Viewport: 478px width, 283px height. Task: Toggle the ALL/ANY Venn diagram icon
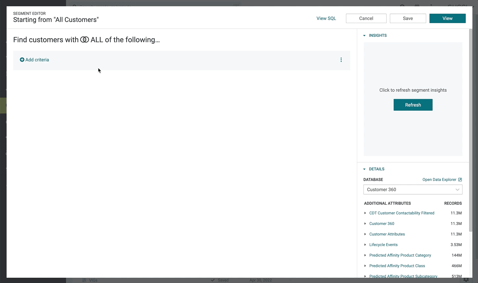[85, 39]
